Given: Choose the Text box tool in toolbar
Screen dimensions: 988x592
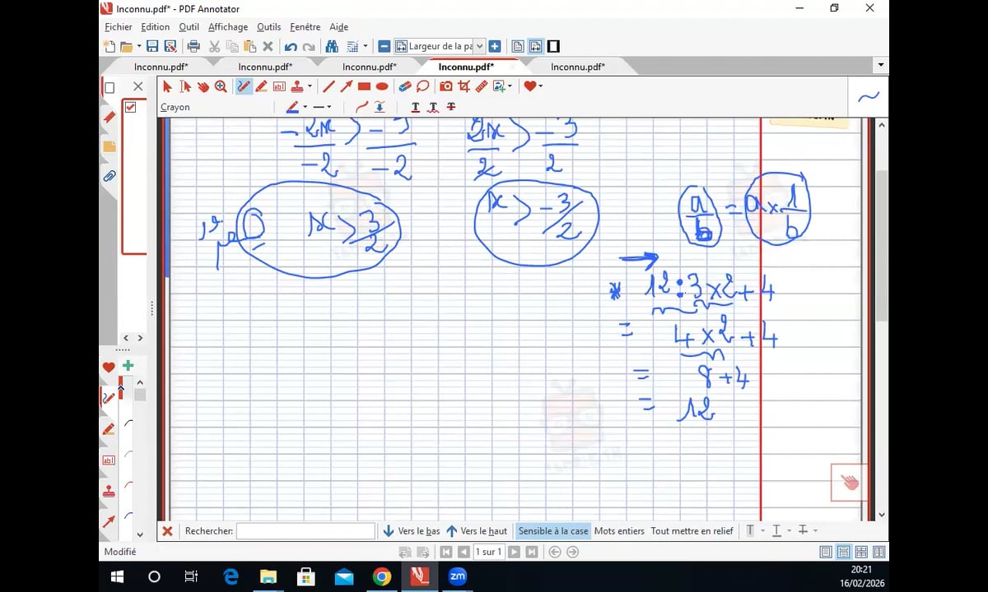Looking at the screenshot, I should [x=278, y=86].
